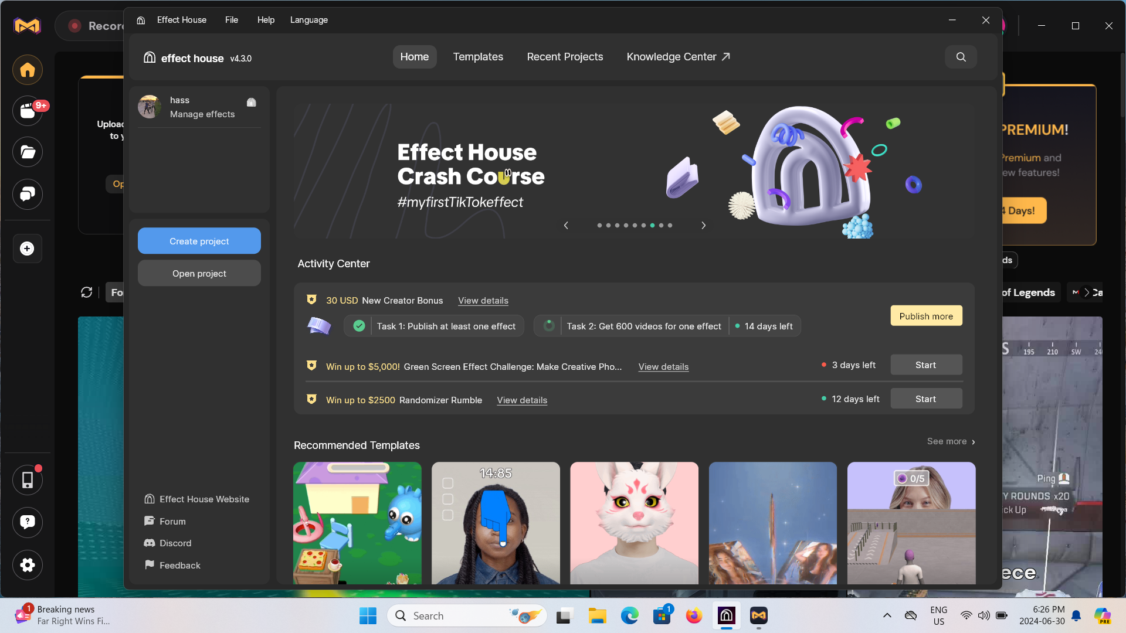Screen dimensions: 1126x633
Task: Open the Breaking news widget
Action: [63, 615]
